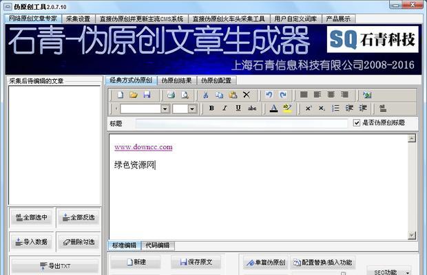
Task: Focus the 标题 input field
Action: [242, 124]
